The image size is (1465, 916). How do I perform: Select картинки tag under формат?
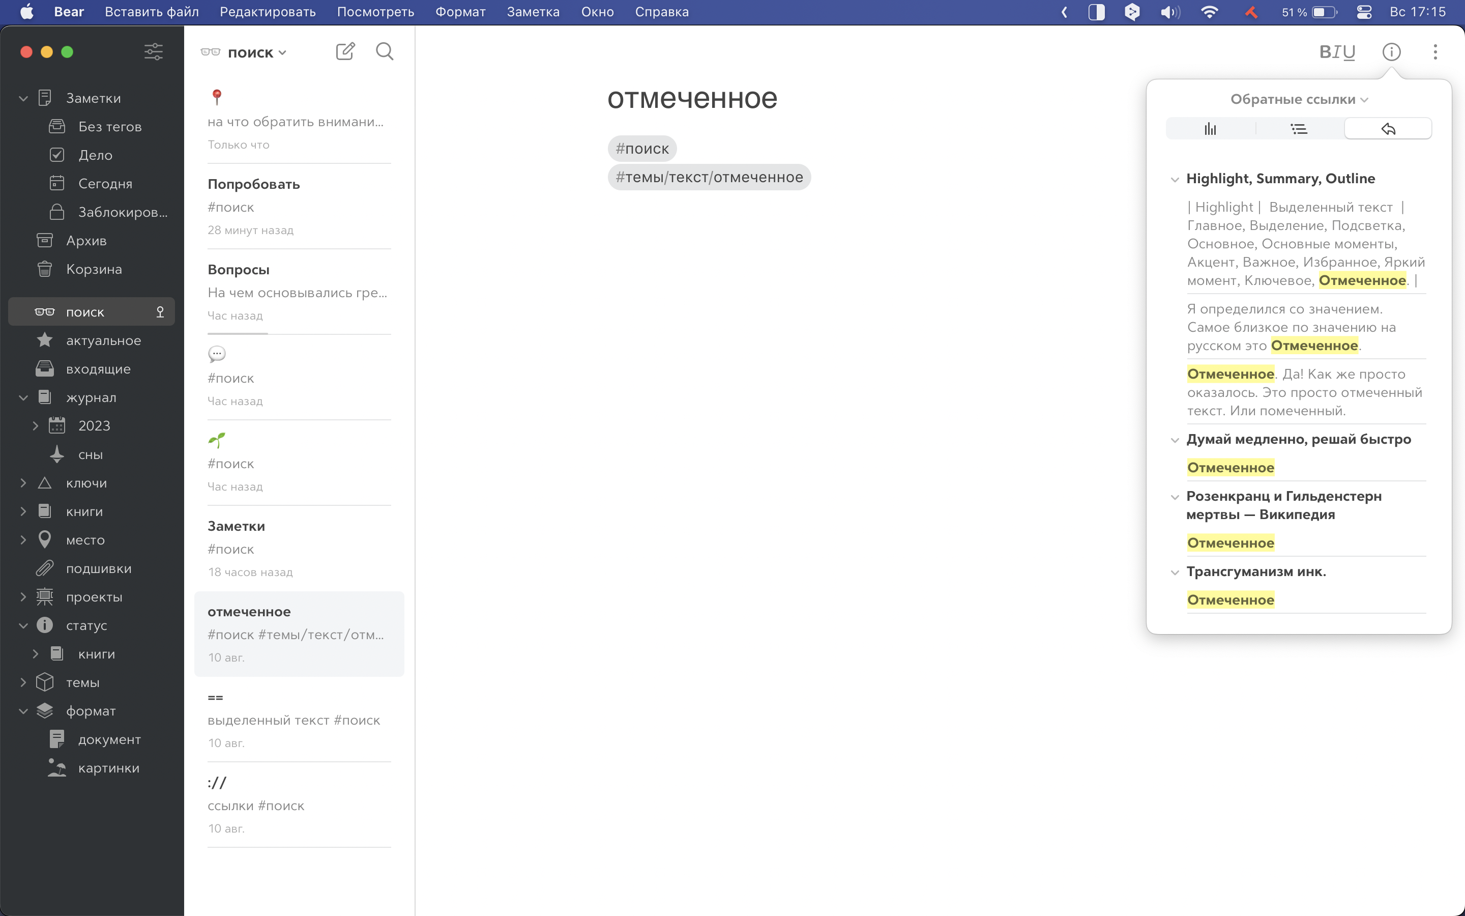click(92, 767)
